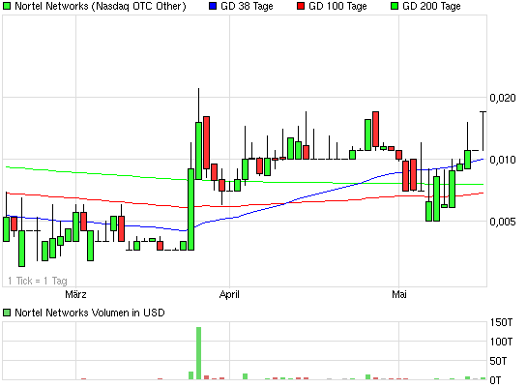Click the tallest green volume bar
The height and width of the screenshot is (388, 527).
(198, 353)
